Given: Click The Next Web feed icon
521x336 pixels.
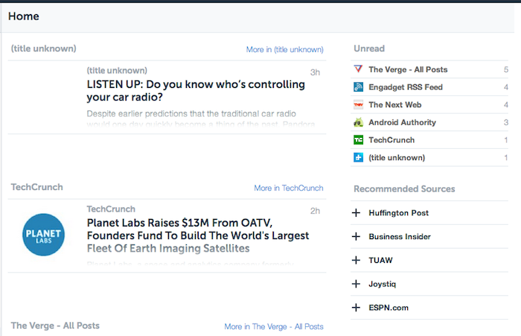Looking at the screenshot, I should pos(359,105).
